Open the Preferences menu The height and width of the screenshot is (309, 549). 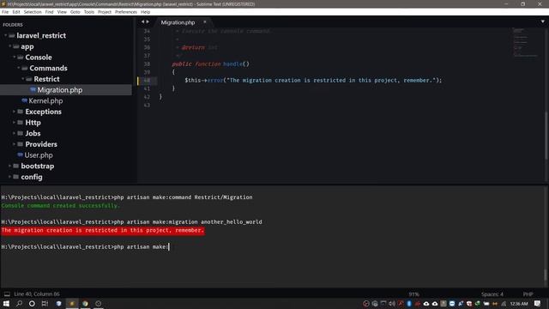(126, 12)
